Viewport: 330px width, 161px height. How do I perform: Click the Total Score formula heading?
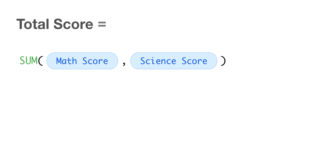(x=61, y=24)
